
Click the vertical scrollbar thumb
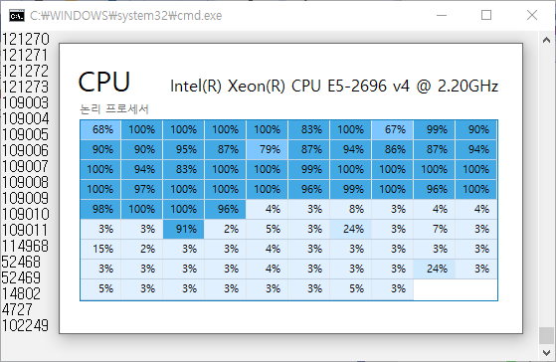click(546, 335)
